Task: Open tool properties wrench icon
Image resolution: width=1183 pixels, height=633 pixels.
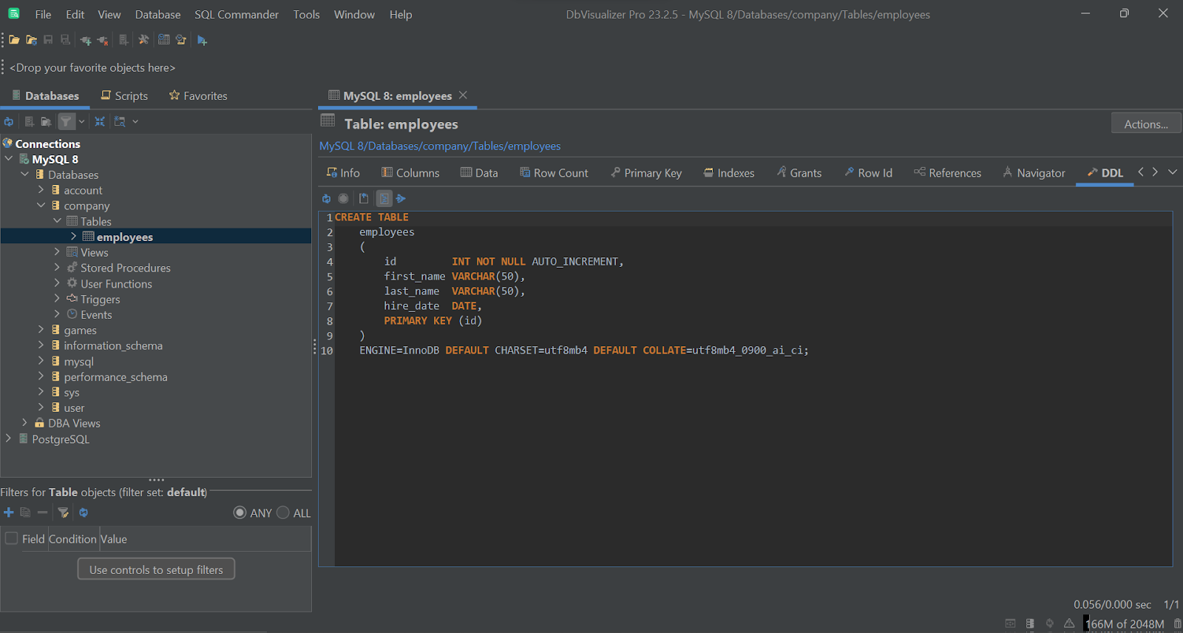Action: click(143, 40)
